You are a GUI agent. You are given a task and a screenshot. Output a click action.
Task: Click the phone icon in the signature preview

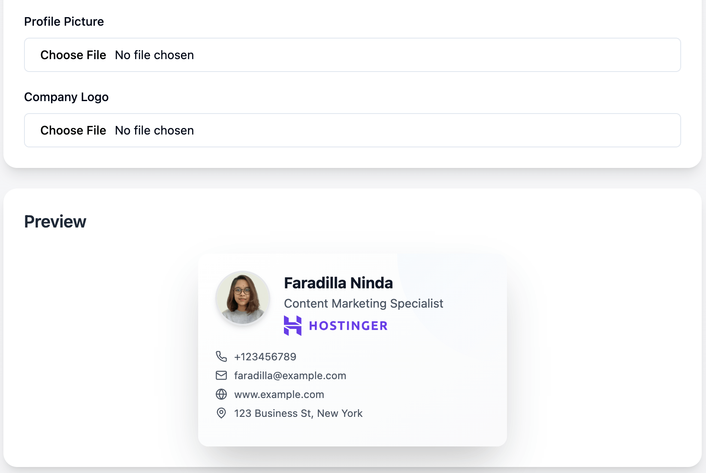[x=221, y=356]
